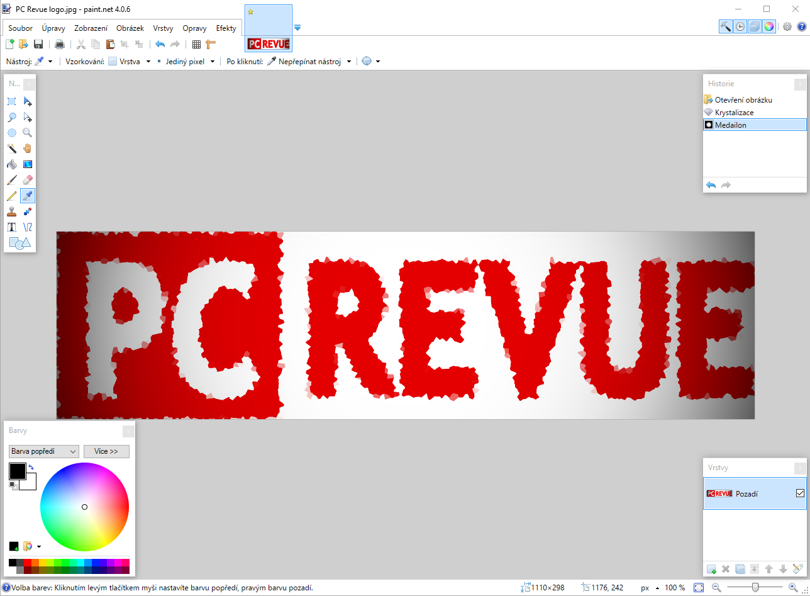810x596 pixels.
Task: Select Krystalizace in the history list
Action: tap(734, 113)
